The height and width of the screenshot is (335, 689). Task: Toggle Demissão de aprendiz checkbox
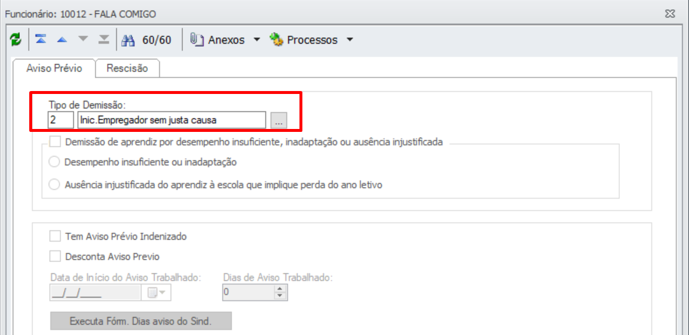point(56,142)
